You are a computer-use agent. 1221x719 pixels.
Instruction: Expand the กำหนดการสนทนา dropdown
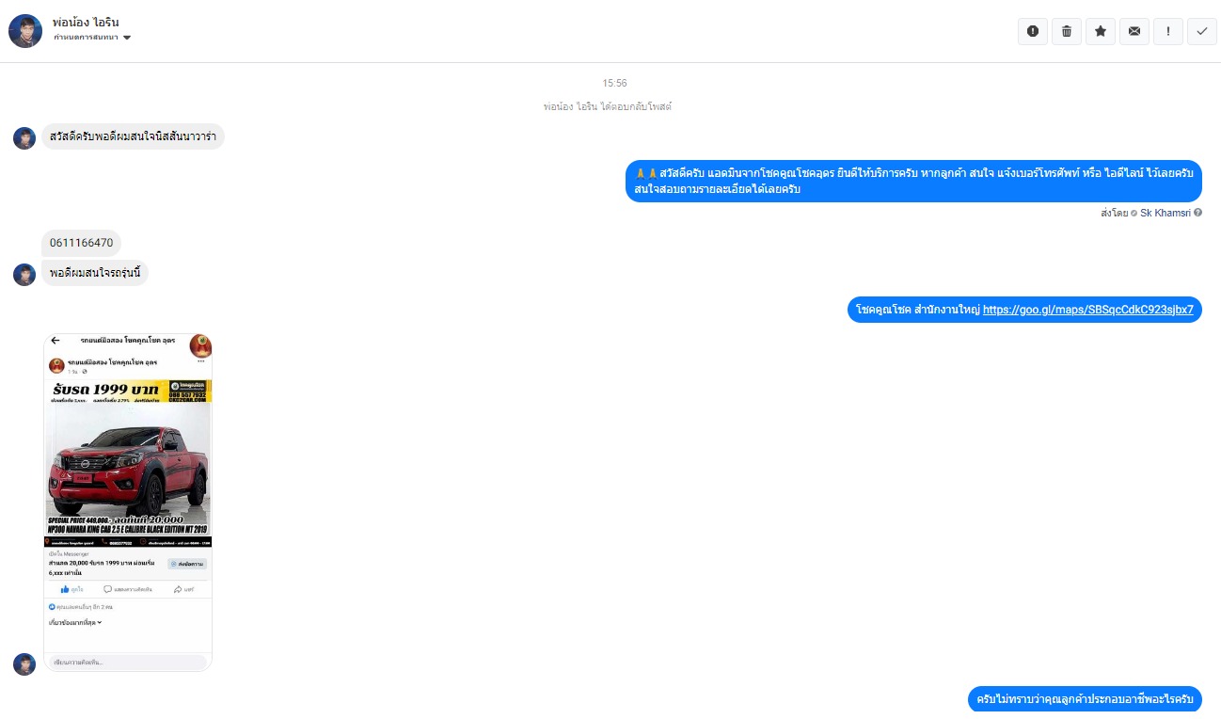pyautogui.click(x=92, y=38)
